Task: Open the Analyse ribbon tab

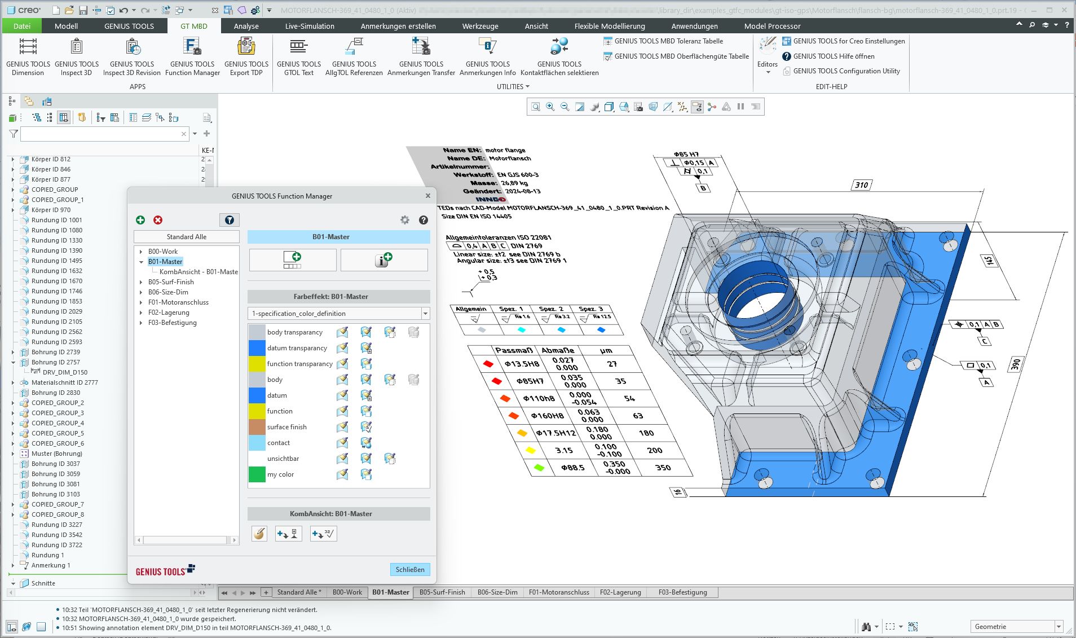Action: click(x=246, y=26)
